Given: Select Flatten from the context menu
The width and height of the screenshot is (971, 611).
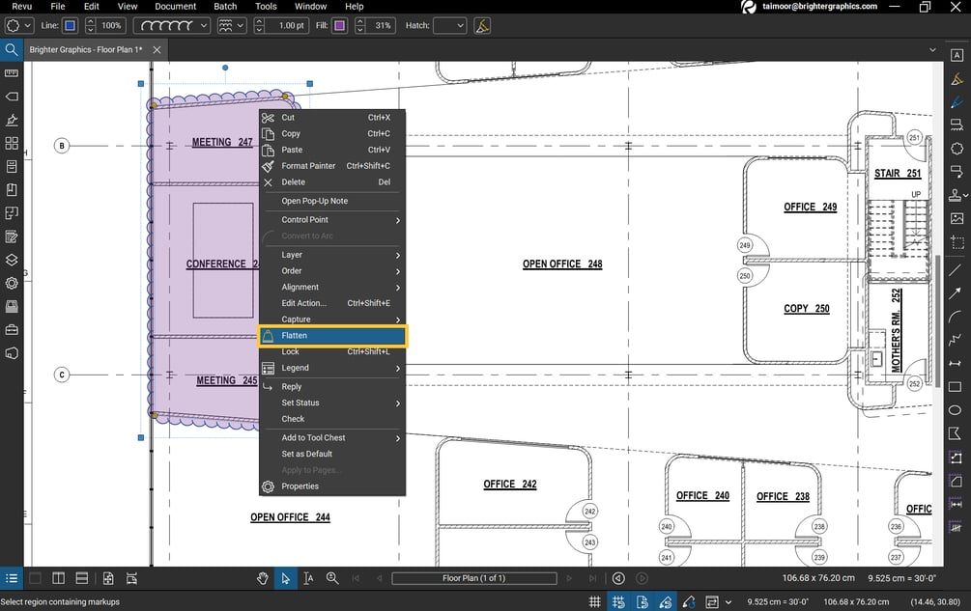Looking at the screenshot, I should point(296,335).
